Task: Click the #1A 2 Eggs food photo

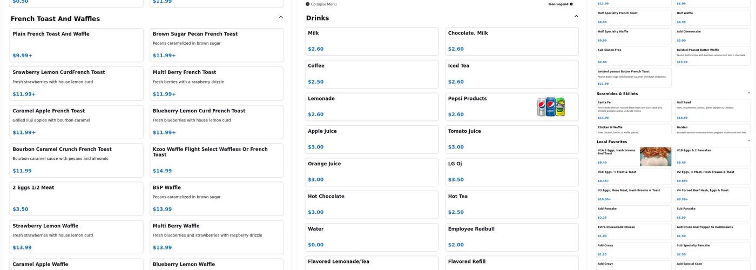Action: click(656, 157)
